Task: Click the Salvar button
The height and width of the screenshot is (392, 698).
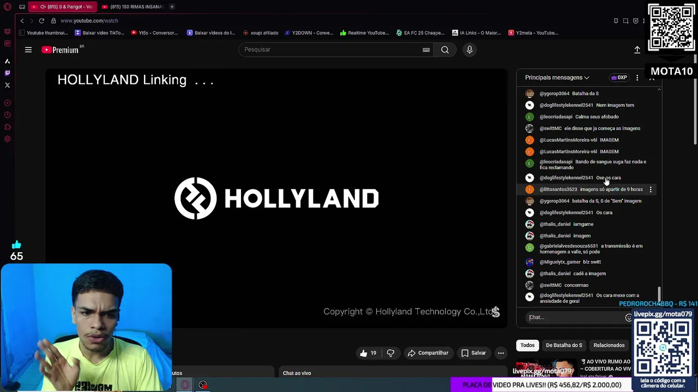Action: (x=473, y=353)
